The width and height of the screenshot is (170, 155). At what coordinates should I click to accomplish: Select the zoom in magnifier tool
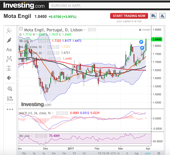[x=10, y=89]
